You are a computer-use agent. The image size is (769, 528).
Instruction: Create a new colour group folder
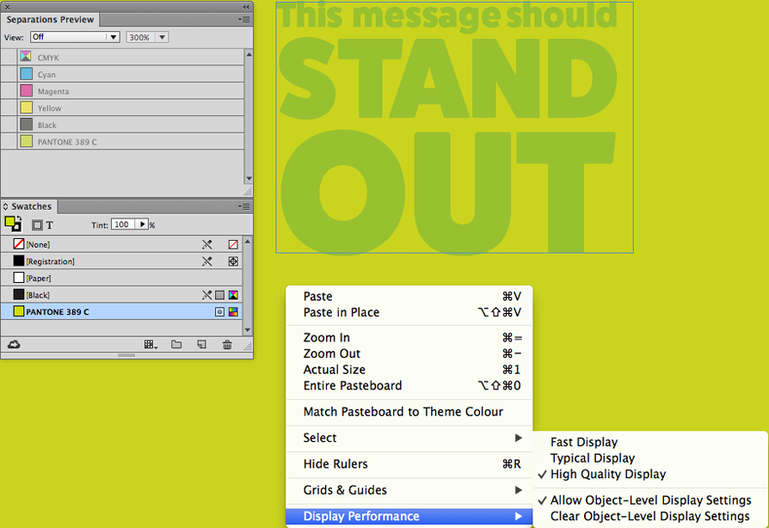click(x=176, y=345)
